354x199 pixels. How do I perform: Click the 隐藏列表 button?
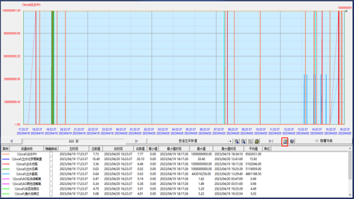click(325, 141)
